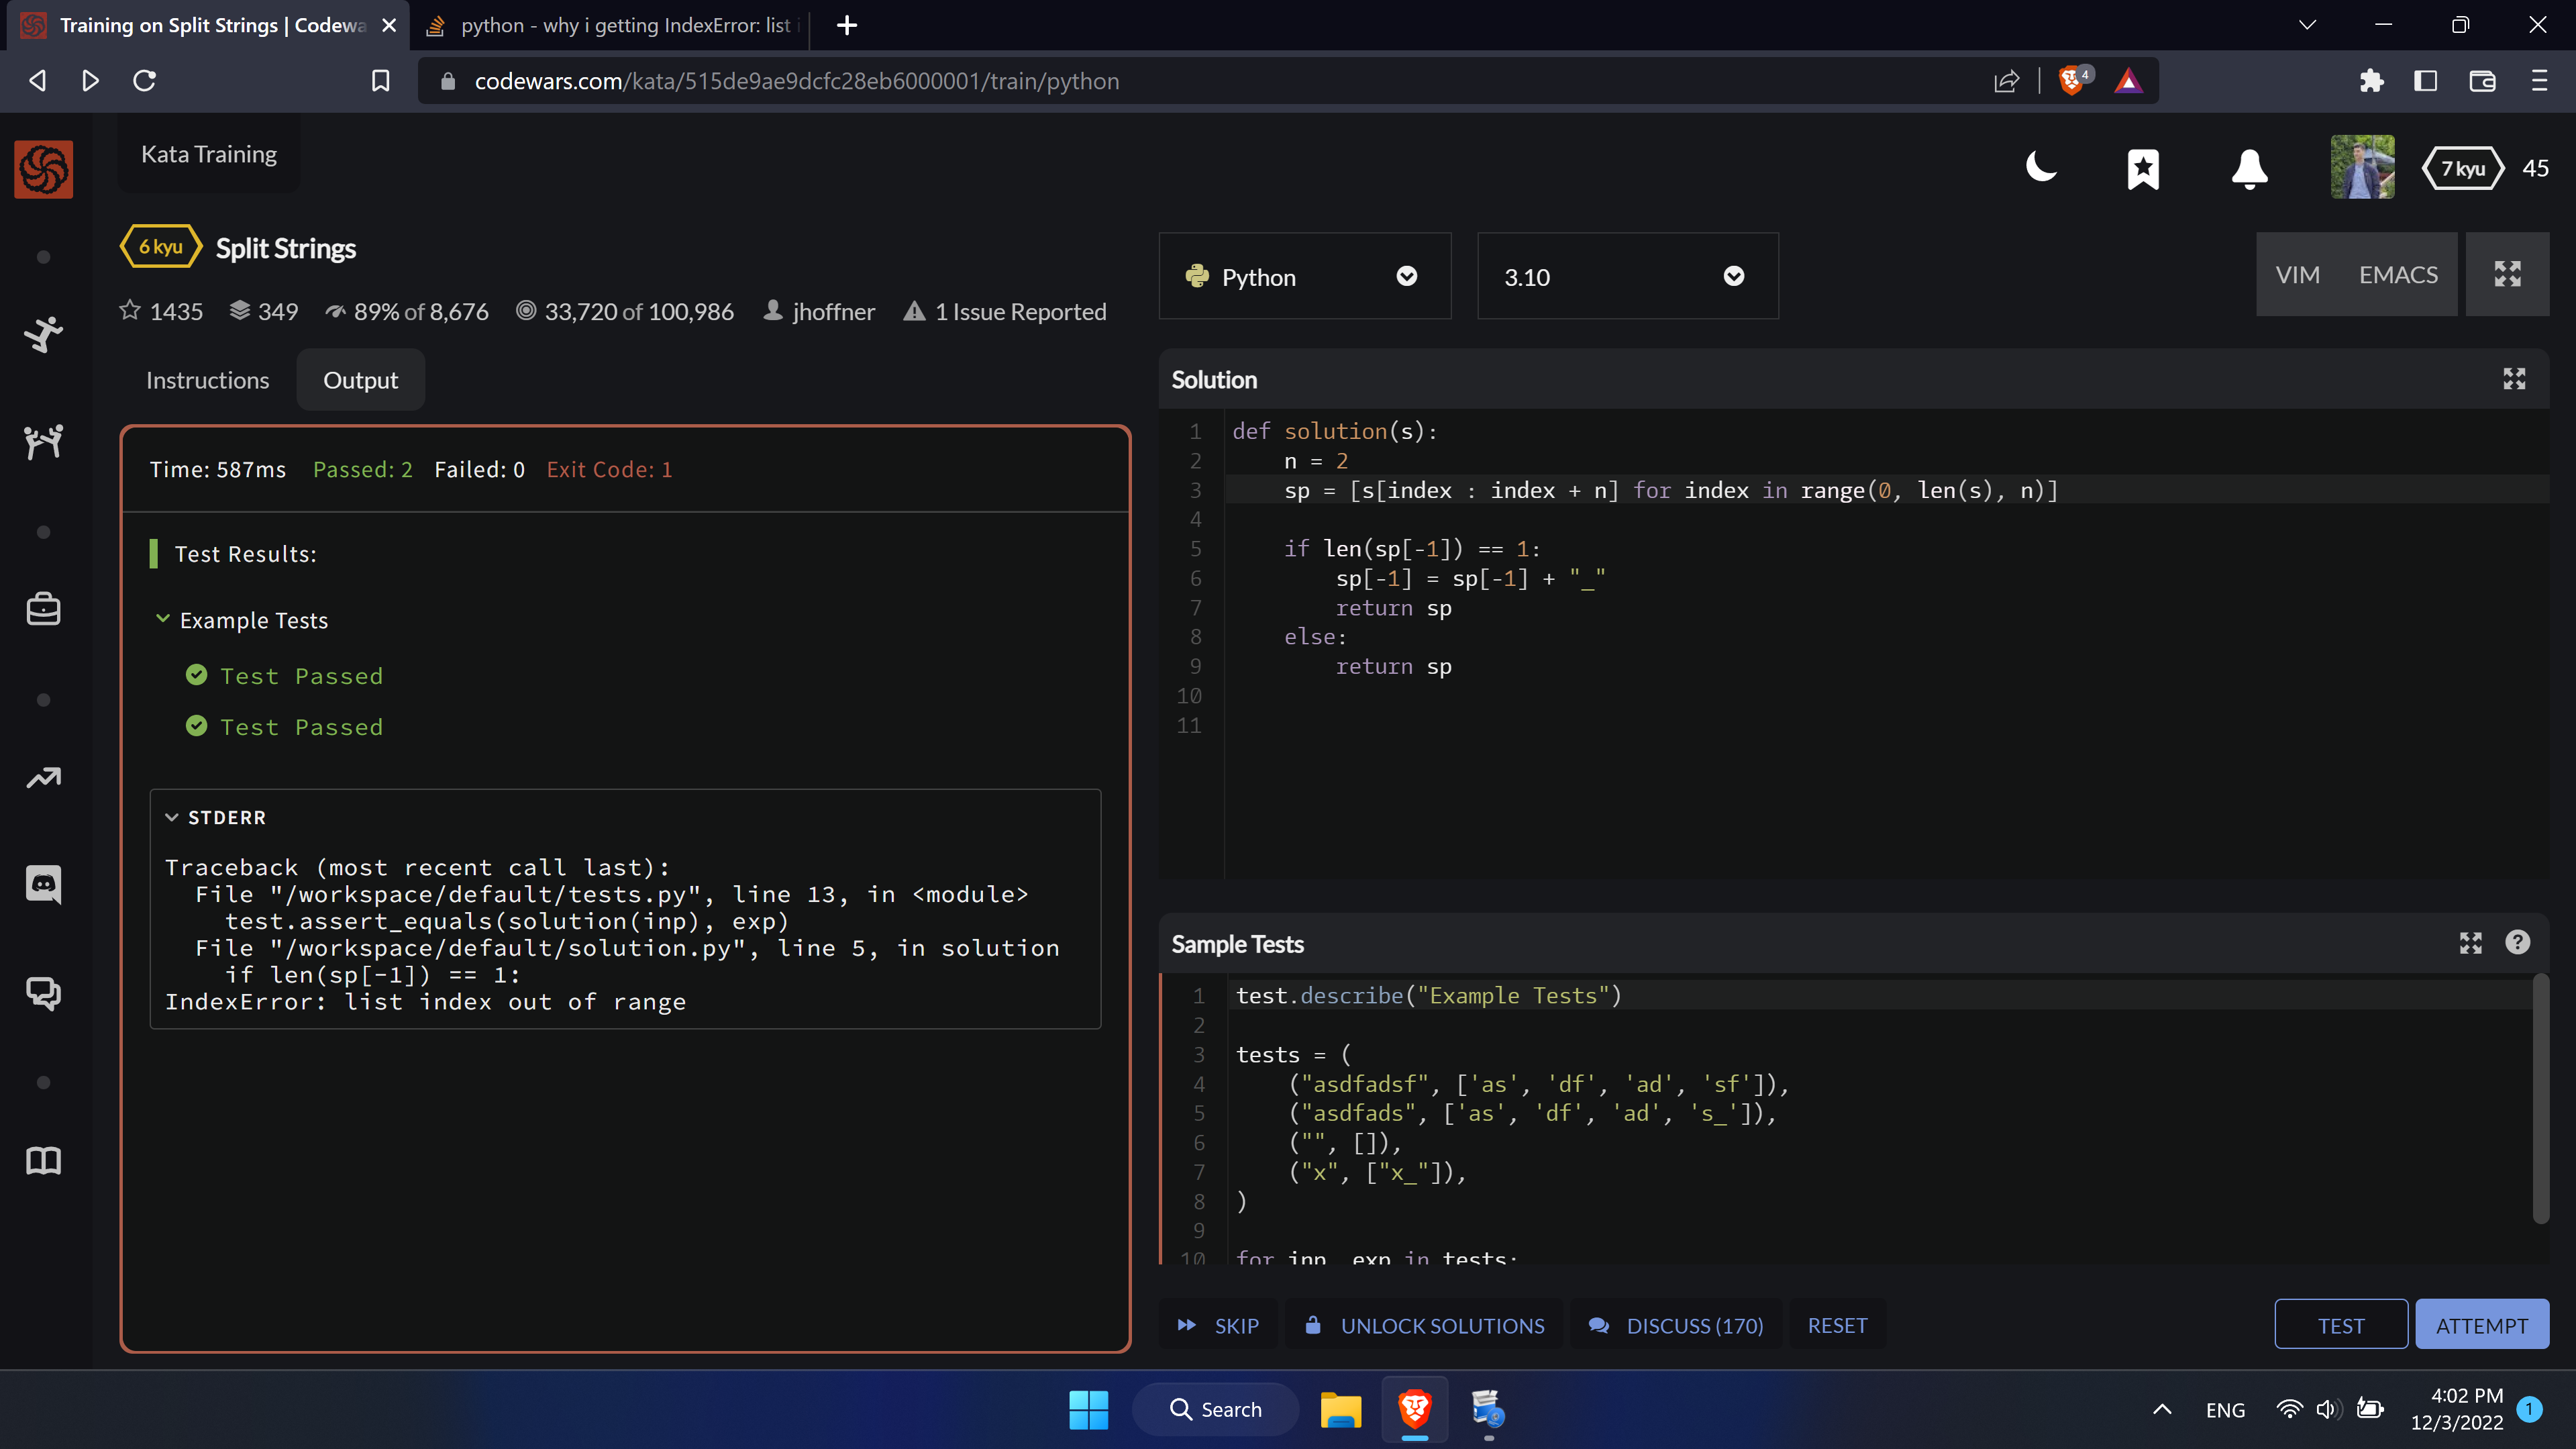Toggle fullscreen editor layout icon
Viewport: 2576px width, 1449px height.
[2507, 274]
